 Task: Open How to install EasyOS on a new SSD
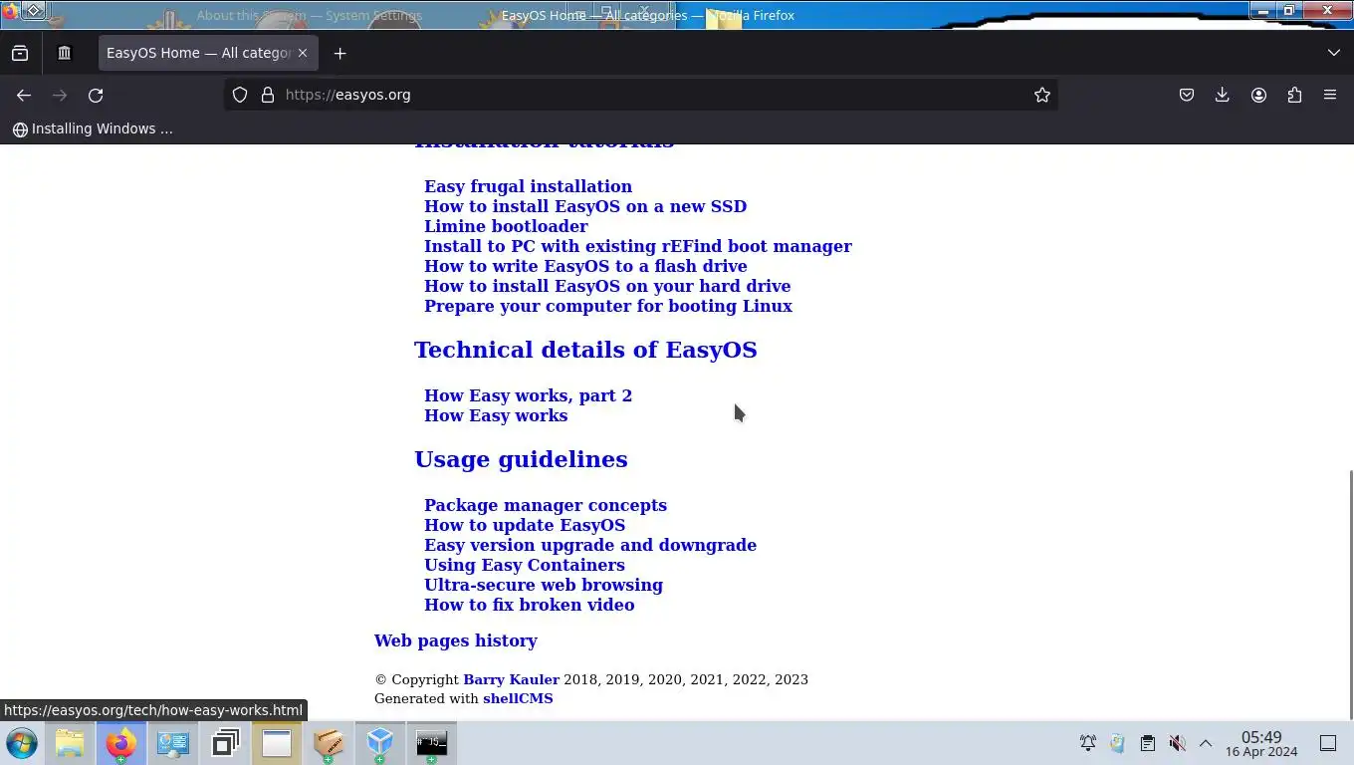(585, 206)
